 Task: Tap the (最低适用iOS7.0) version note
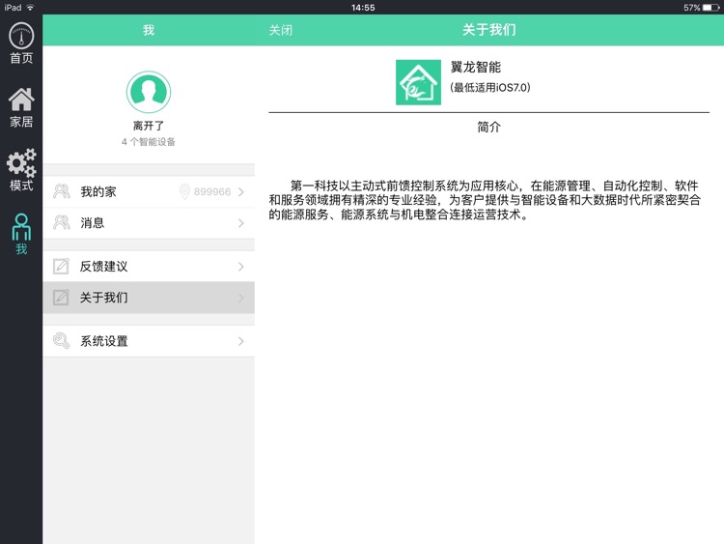click(x=489, y=87)
